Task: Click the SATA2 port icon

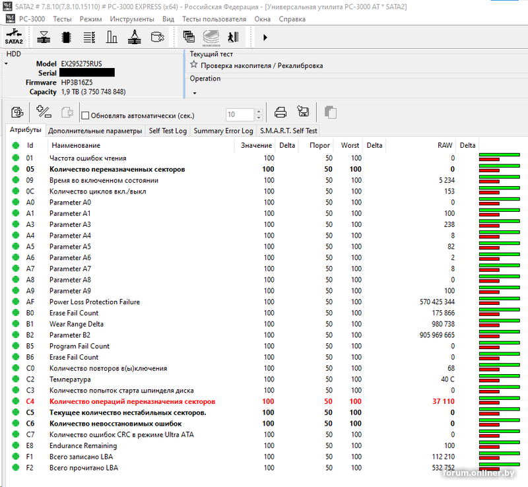Action: 15,37
